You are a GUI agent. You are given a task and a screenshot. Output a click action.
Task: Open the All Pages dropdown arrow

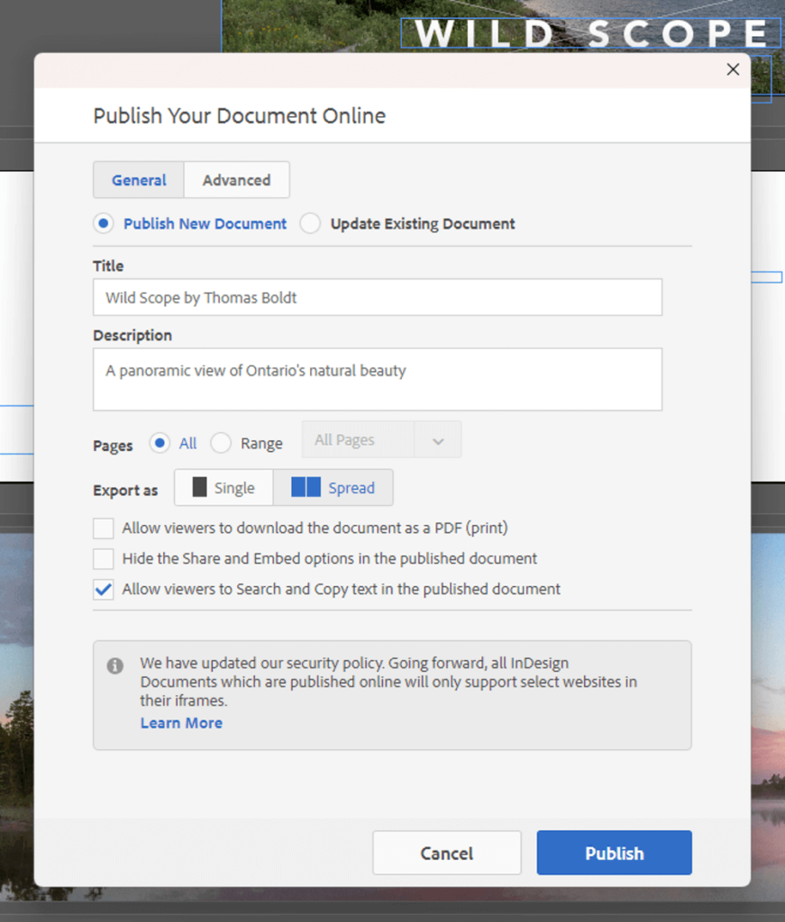[x=438, y=440]
